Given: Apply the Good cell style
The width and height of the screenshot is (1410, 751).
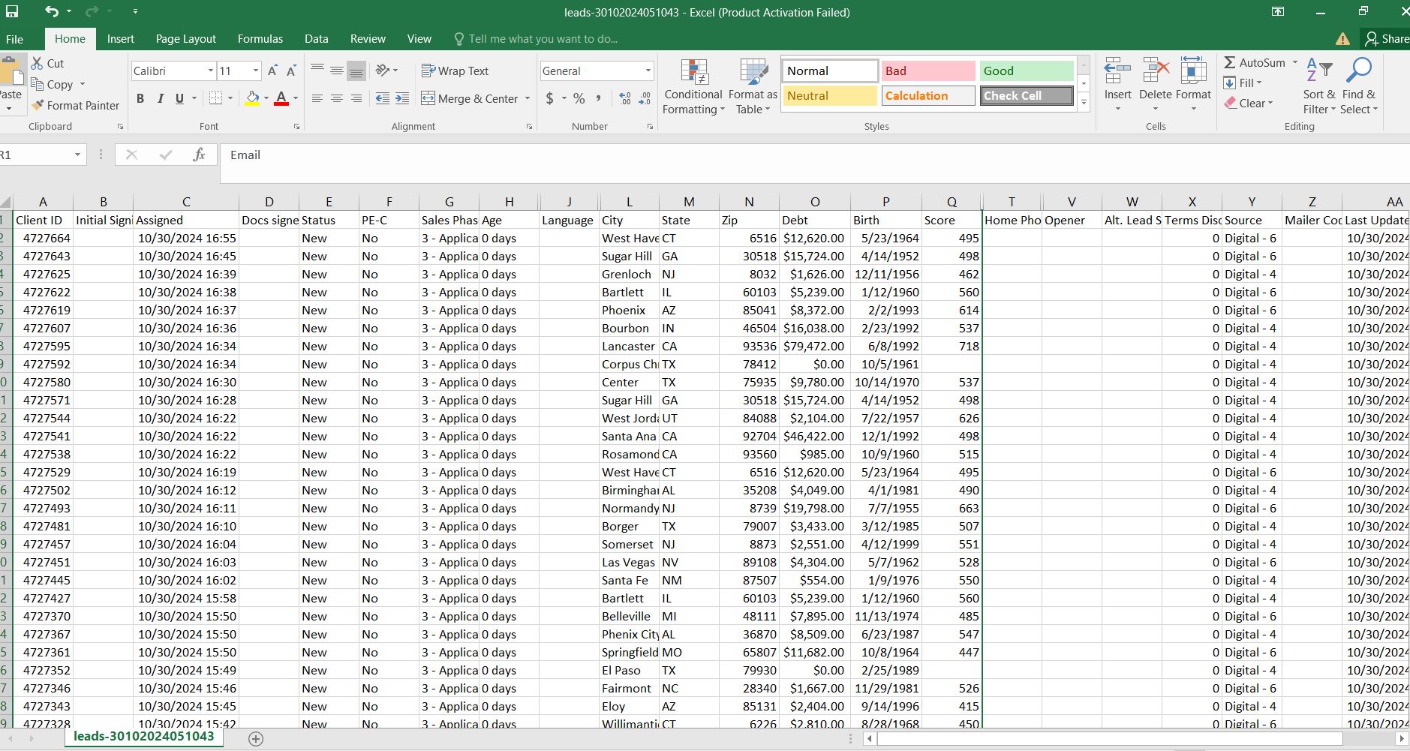Looking at the screenshot, I should coord(1026,71).
